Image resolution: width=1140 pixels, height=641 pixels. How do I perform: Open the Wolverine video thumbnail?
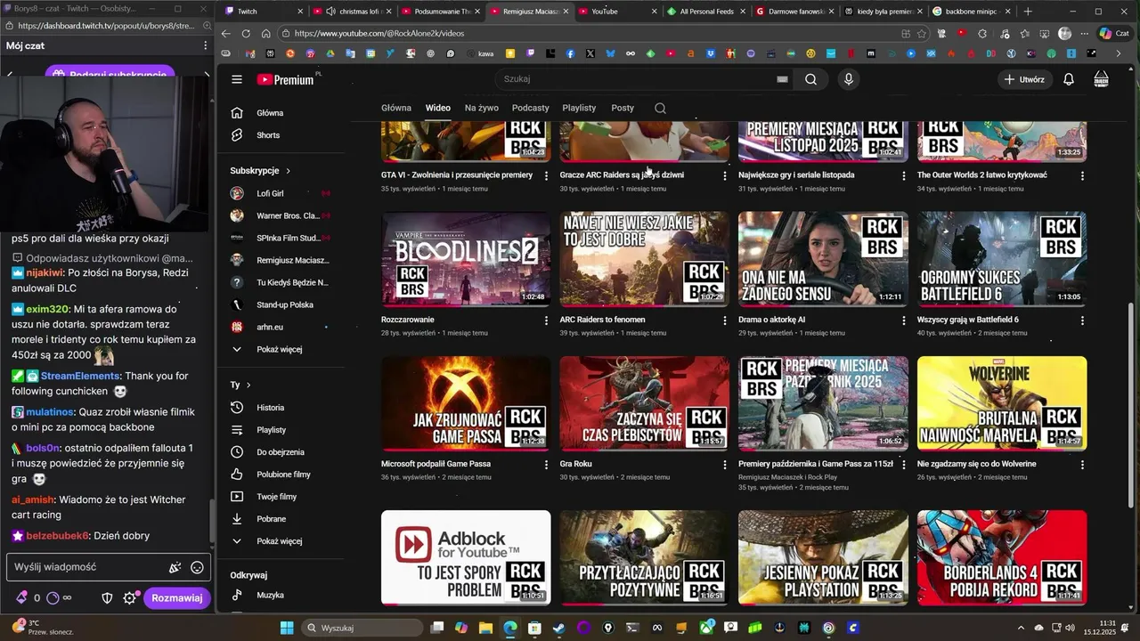tap(1002, 403)
